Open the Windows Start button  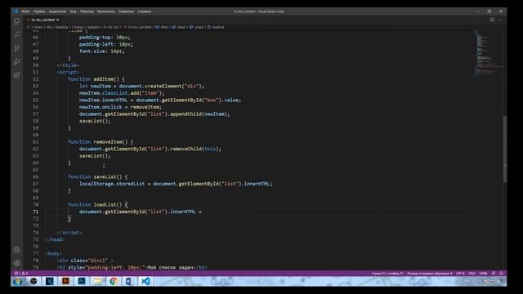18,281
